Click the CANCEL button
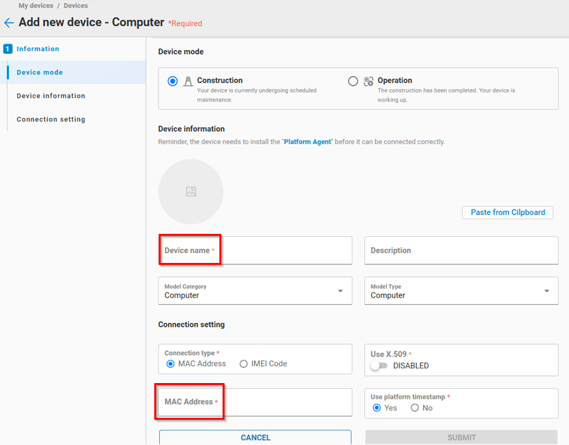This screenshot has width=569, height=445. [x=255, y=437]
